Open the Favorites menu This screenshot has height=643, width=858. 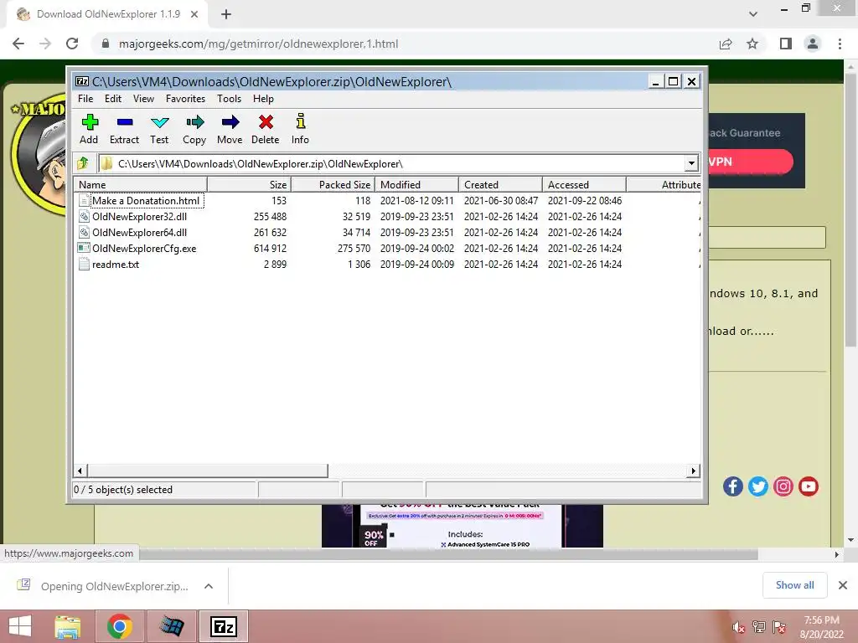(185, 99)
